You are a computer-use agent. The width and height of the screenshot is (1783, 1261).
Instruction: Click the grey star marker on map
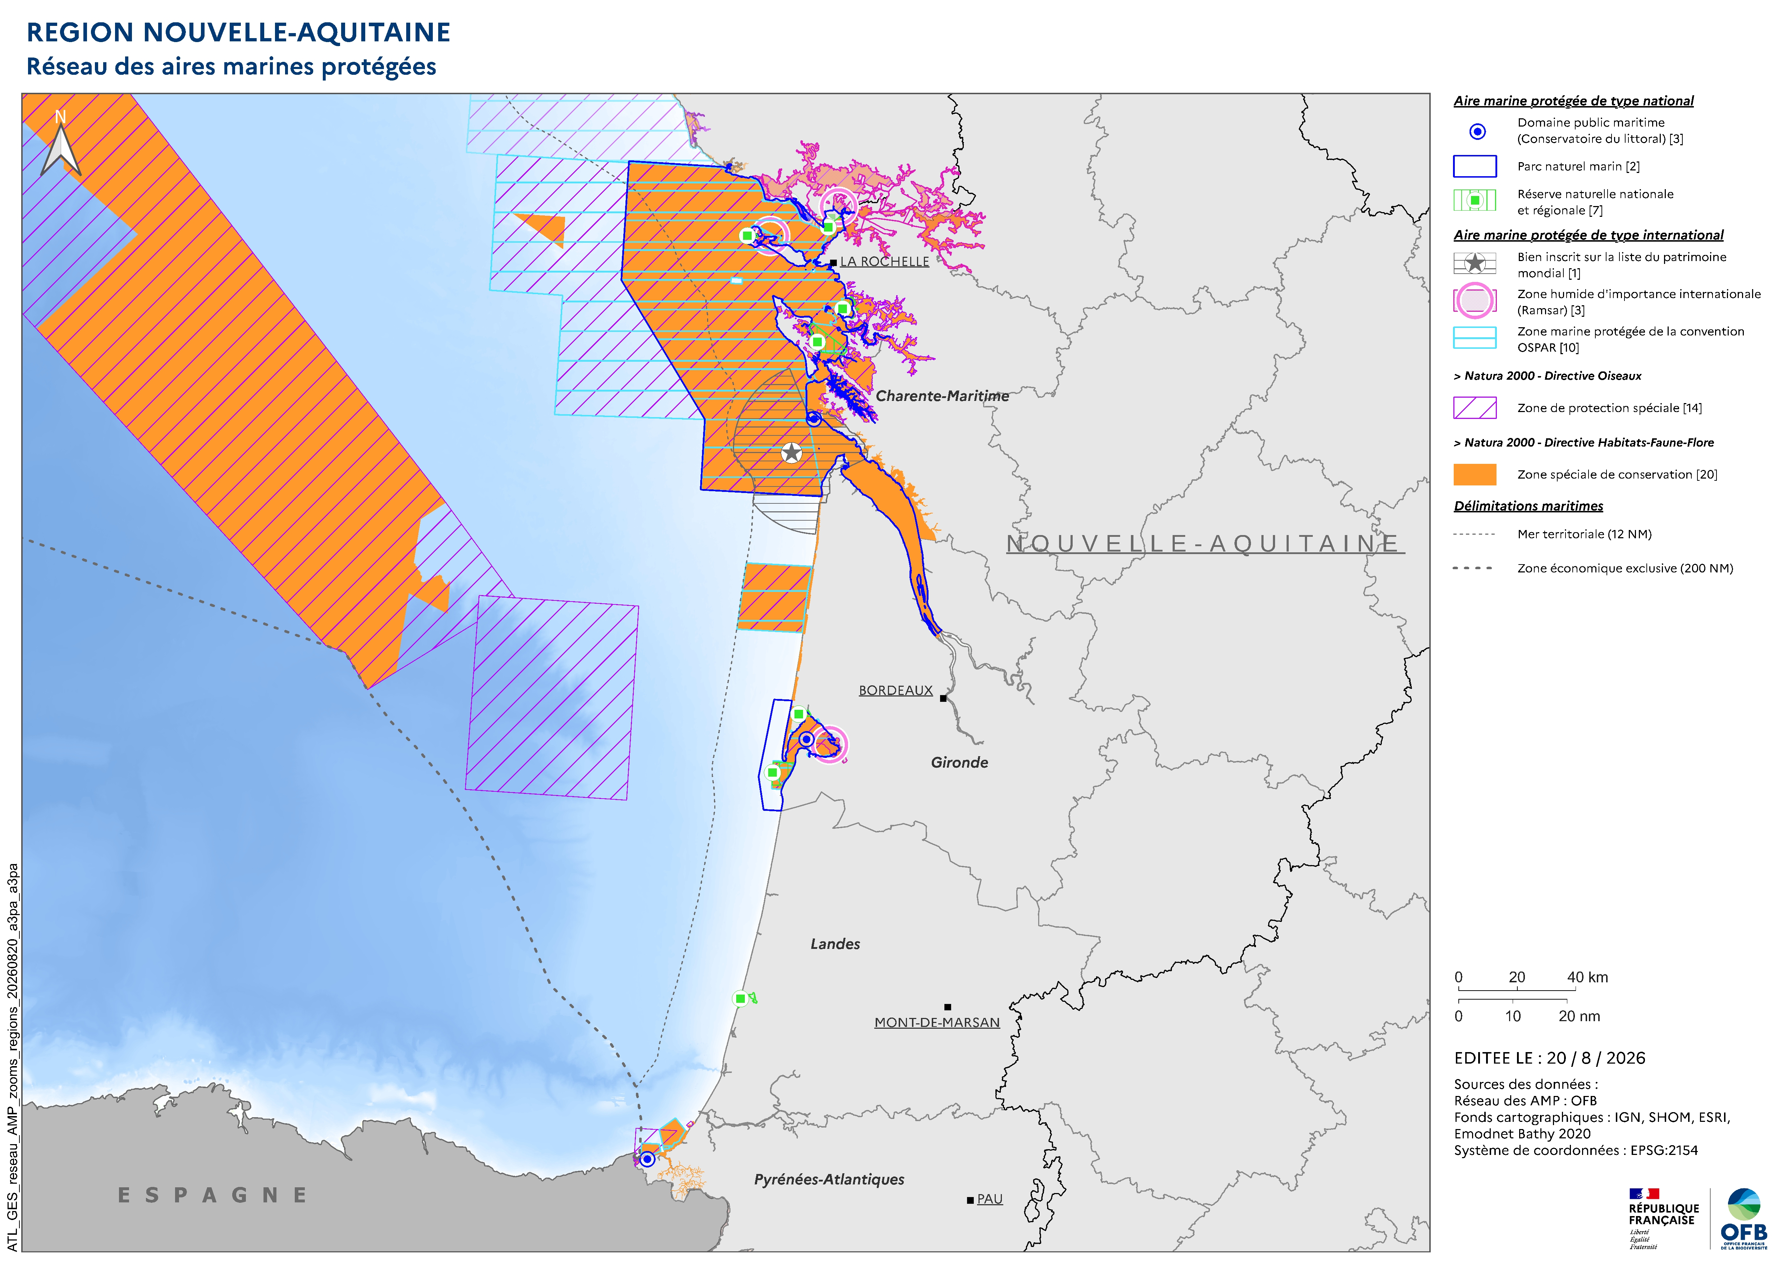pos(790,453)
